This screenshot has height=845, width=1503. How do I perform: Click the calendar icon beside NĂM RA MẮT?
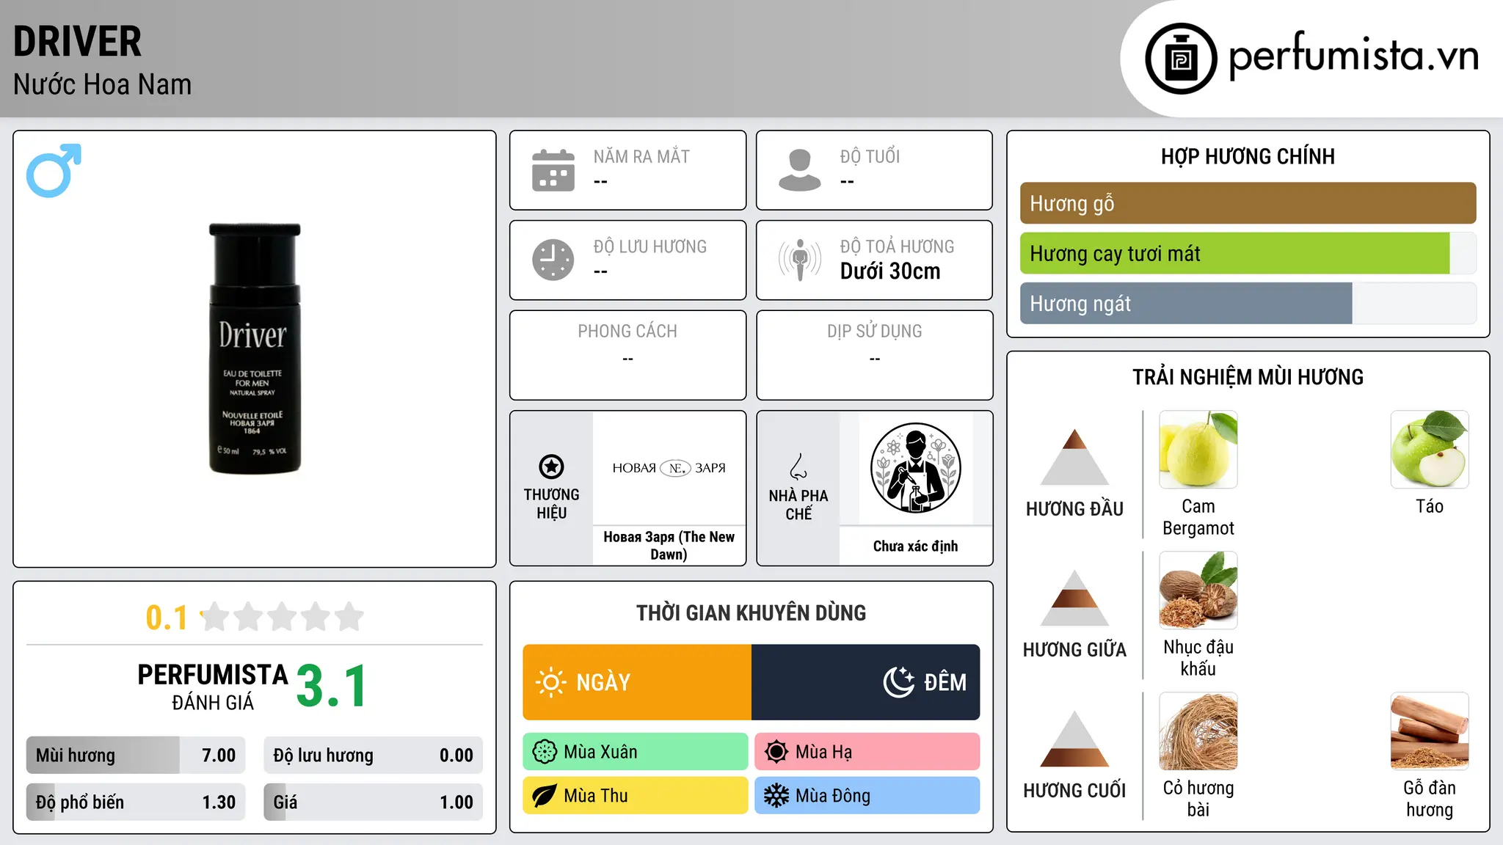pyautogui.click(x=553, y=170)
